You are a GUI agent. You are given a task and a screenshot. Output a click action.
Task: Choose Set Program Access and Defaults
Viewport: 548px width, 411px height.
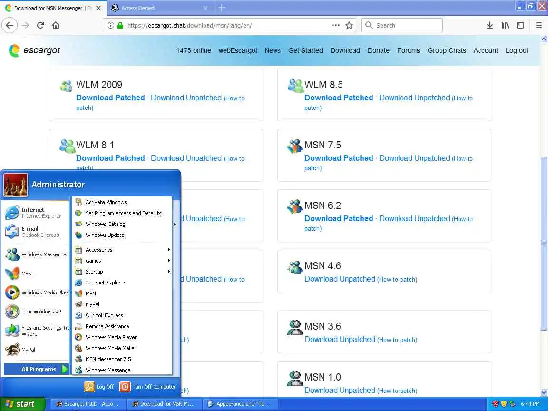tap(122, 213)
